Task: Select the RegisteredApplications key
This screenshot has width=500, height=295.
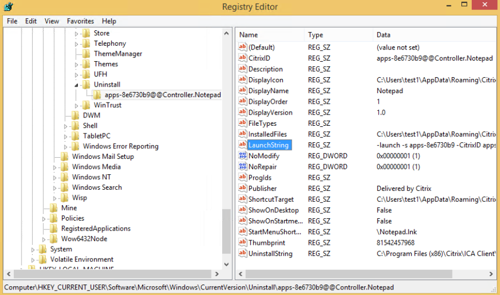Action: click(x=96, y=228)
